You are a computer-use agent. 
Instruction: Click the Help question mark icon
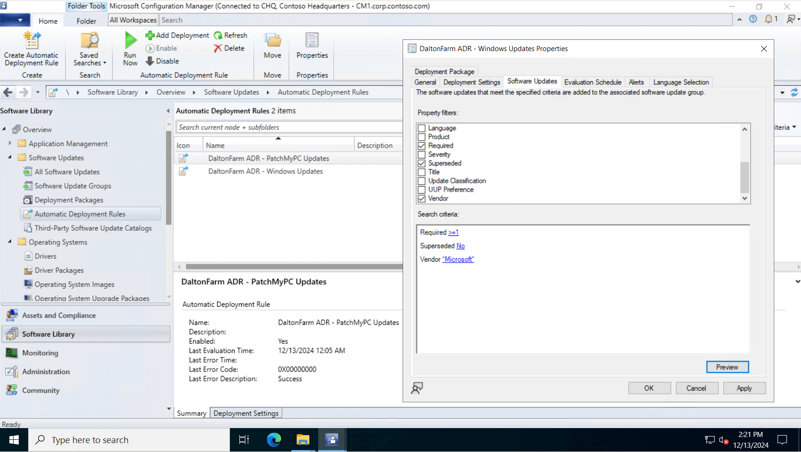[x=753, y=19]
